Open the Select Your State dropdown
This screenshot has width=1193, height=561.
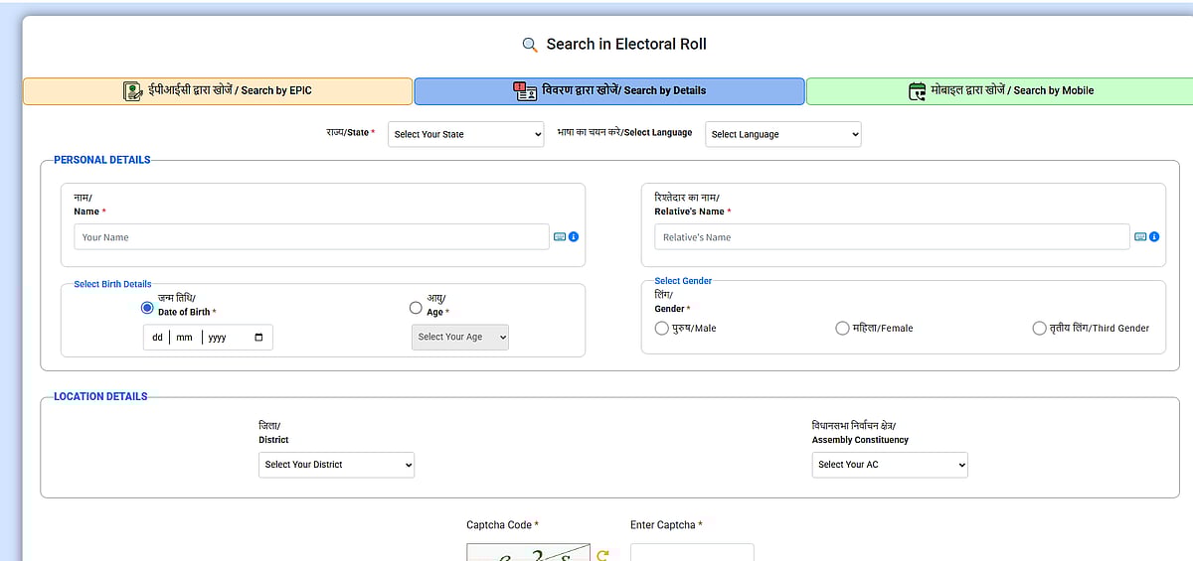click(x=465, y=134)
